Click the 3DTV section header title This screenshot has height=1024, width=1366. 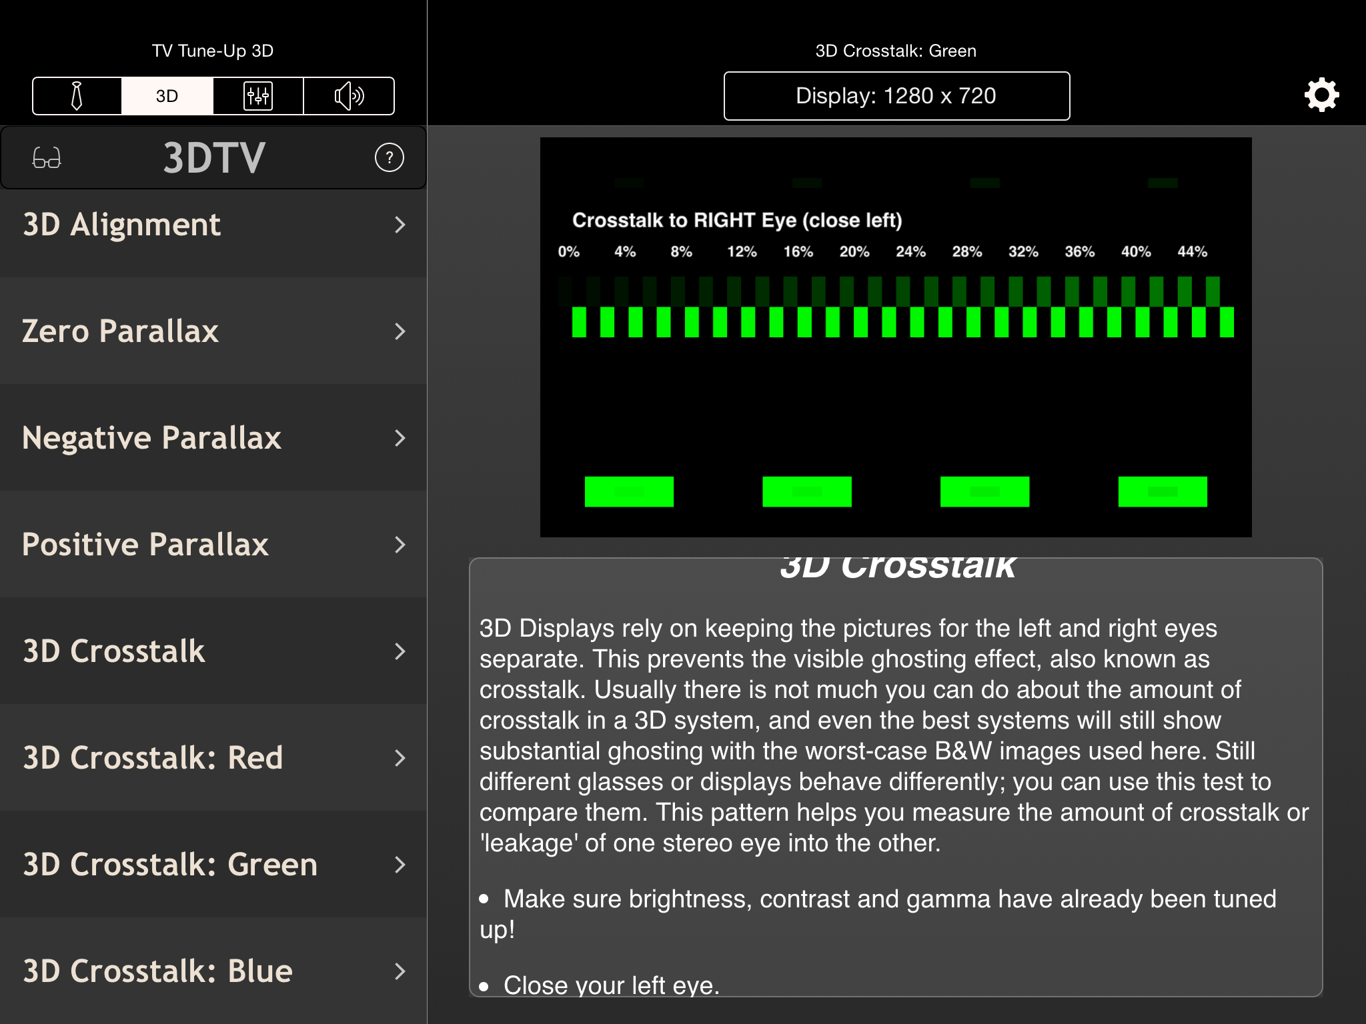point(214,158)
